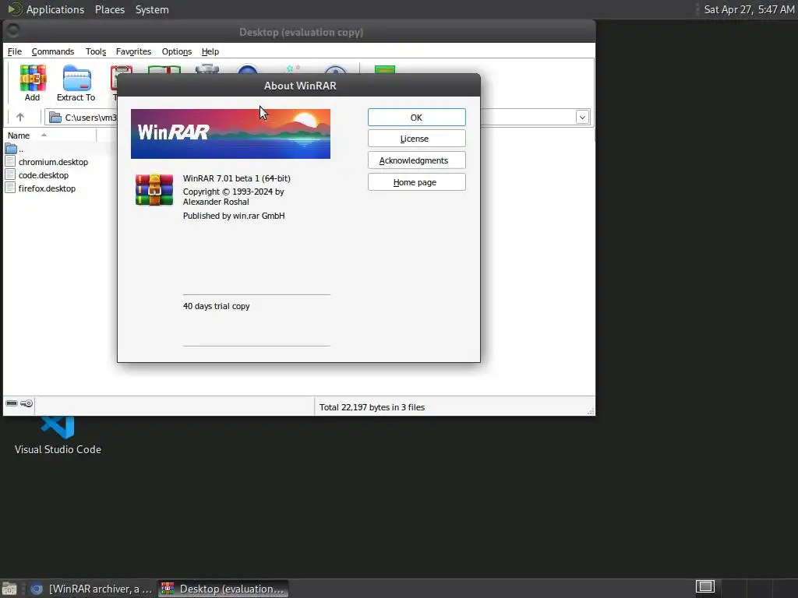Click the code.desktop file icon

[x=10, y=175]
